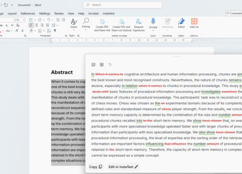242x174 pixels.
Task: Copy the InstaText result
Action: [x=95, y=167]
